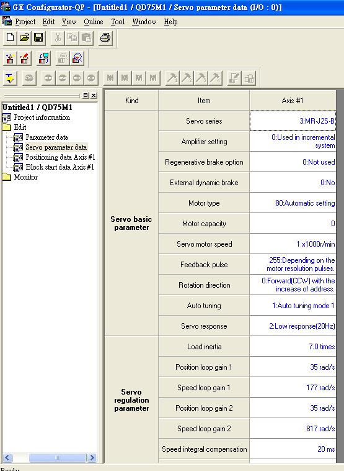344x471 pixels.
Task: Click Position loop gain 2 value cell
Action: 293,408
